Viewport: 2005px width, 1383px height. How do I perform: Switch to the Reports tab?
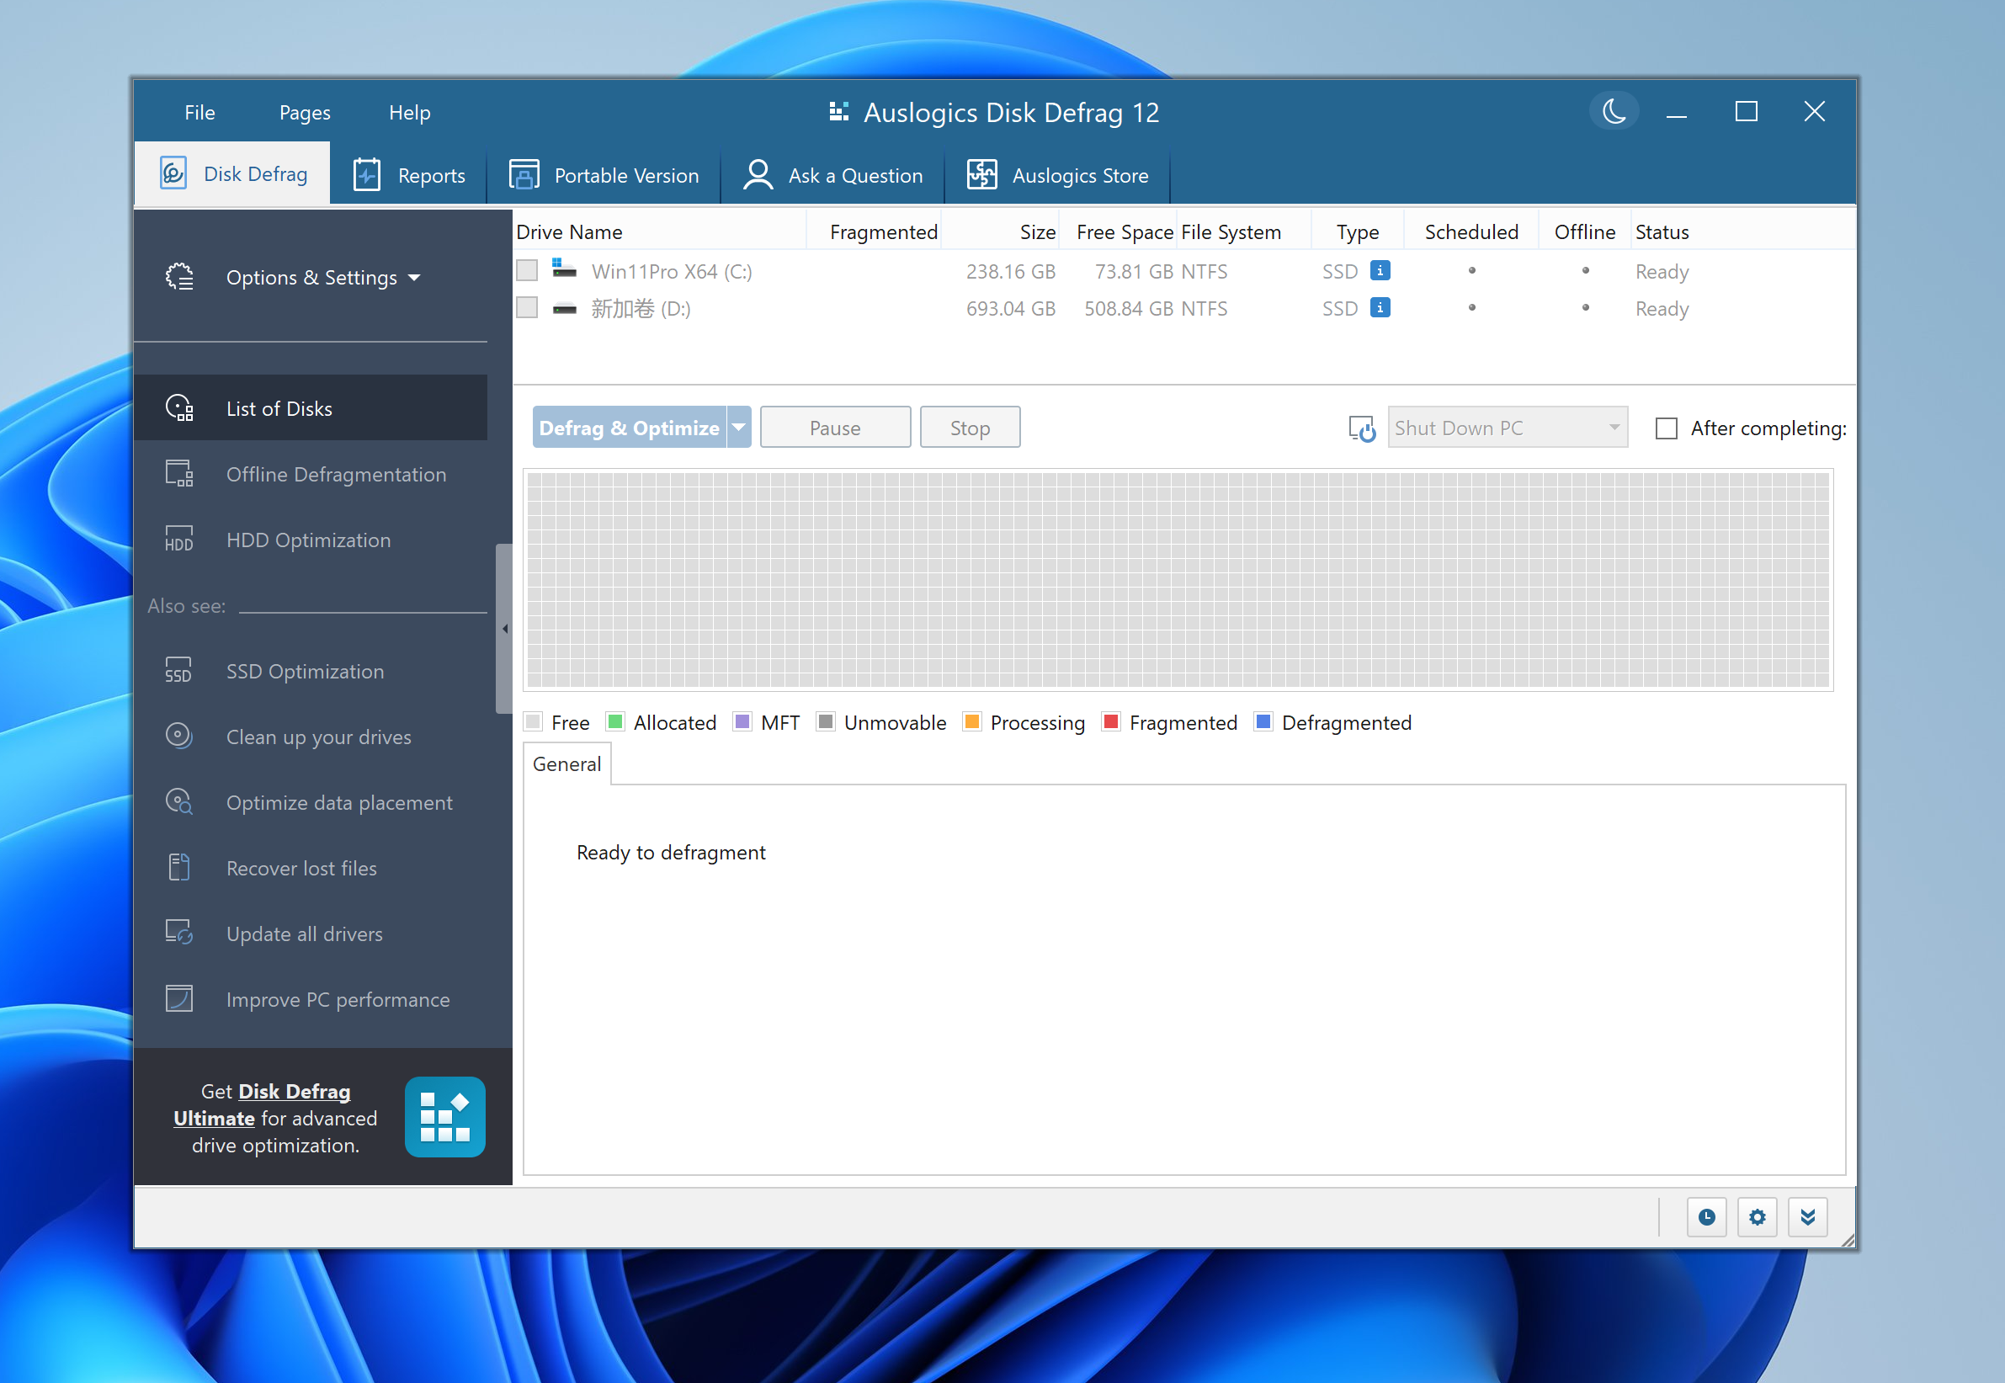[409, 174]
